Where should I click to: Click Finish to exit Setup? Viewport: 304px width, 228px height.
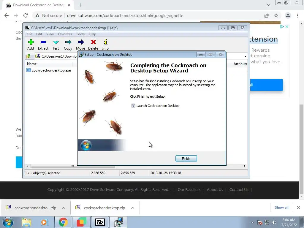[x=186, y=159]
